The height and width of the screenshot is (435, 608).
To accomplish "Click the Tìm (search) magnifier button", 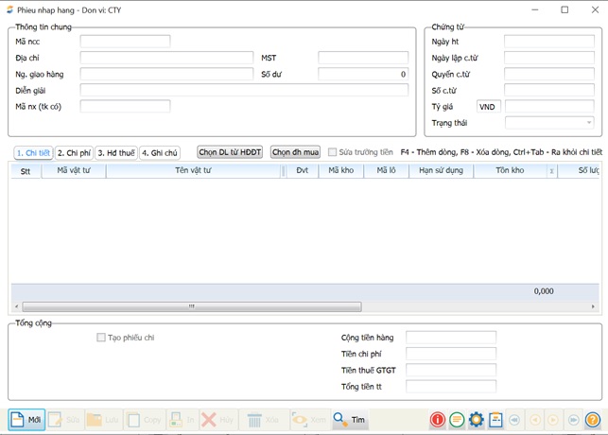I will pyautogui.click(x=350, y=420).
